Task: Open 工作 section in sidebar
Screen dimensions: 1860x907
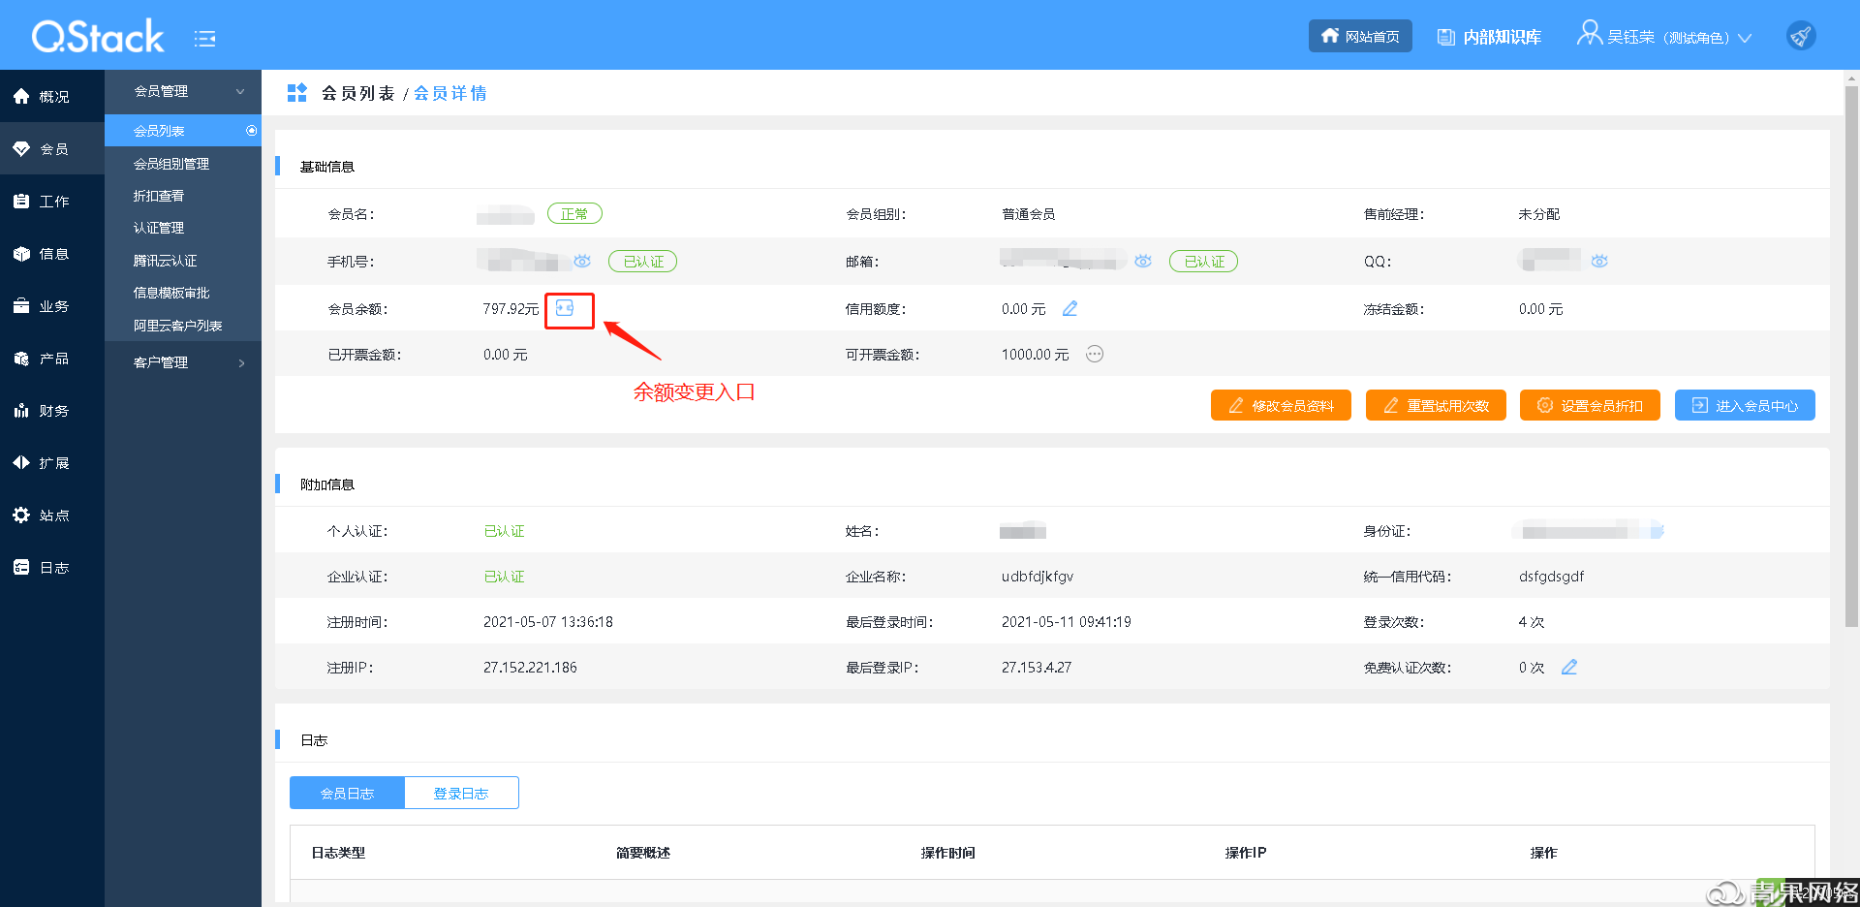Action: [52, 201]
